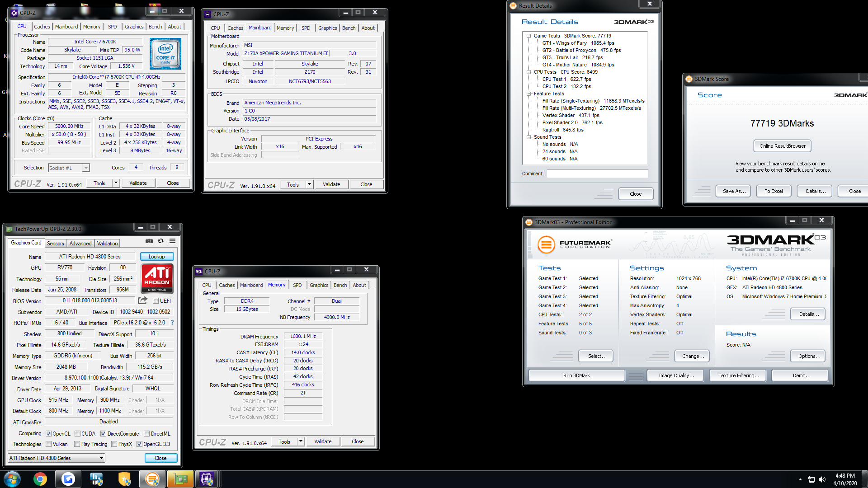Toggle the CUDA checkbox

click(77, 434)
